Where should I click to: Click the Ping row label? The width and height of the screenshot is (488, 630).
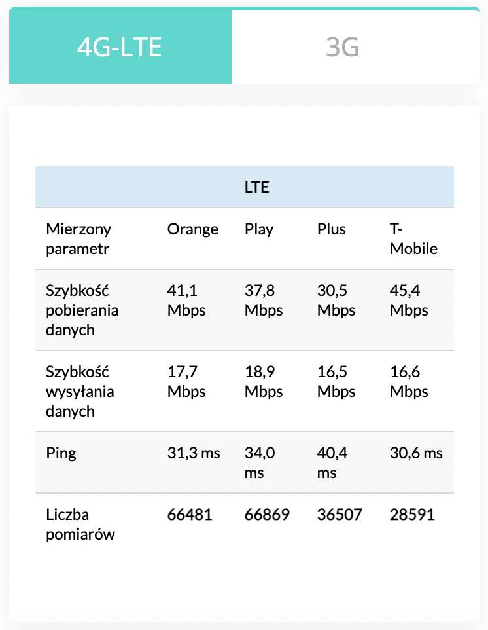click(61, 453)
